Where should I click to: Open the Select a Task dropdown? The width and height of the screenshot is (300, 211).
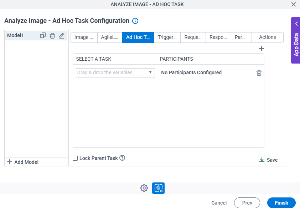click(x=115, y=73)
